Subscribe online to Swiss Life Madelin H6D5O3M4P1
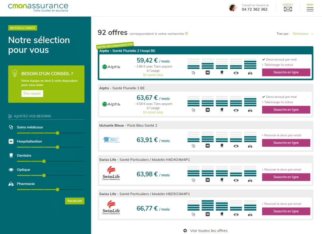 coord(286,211)
